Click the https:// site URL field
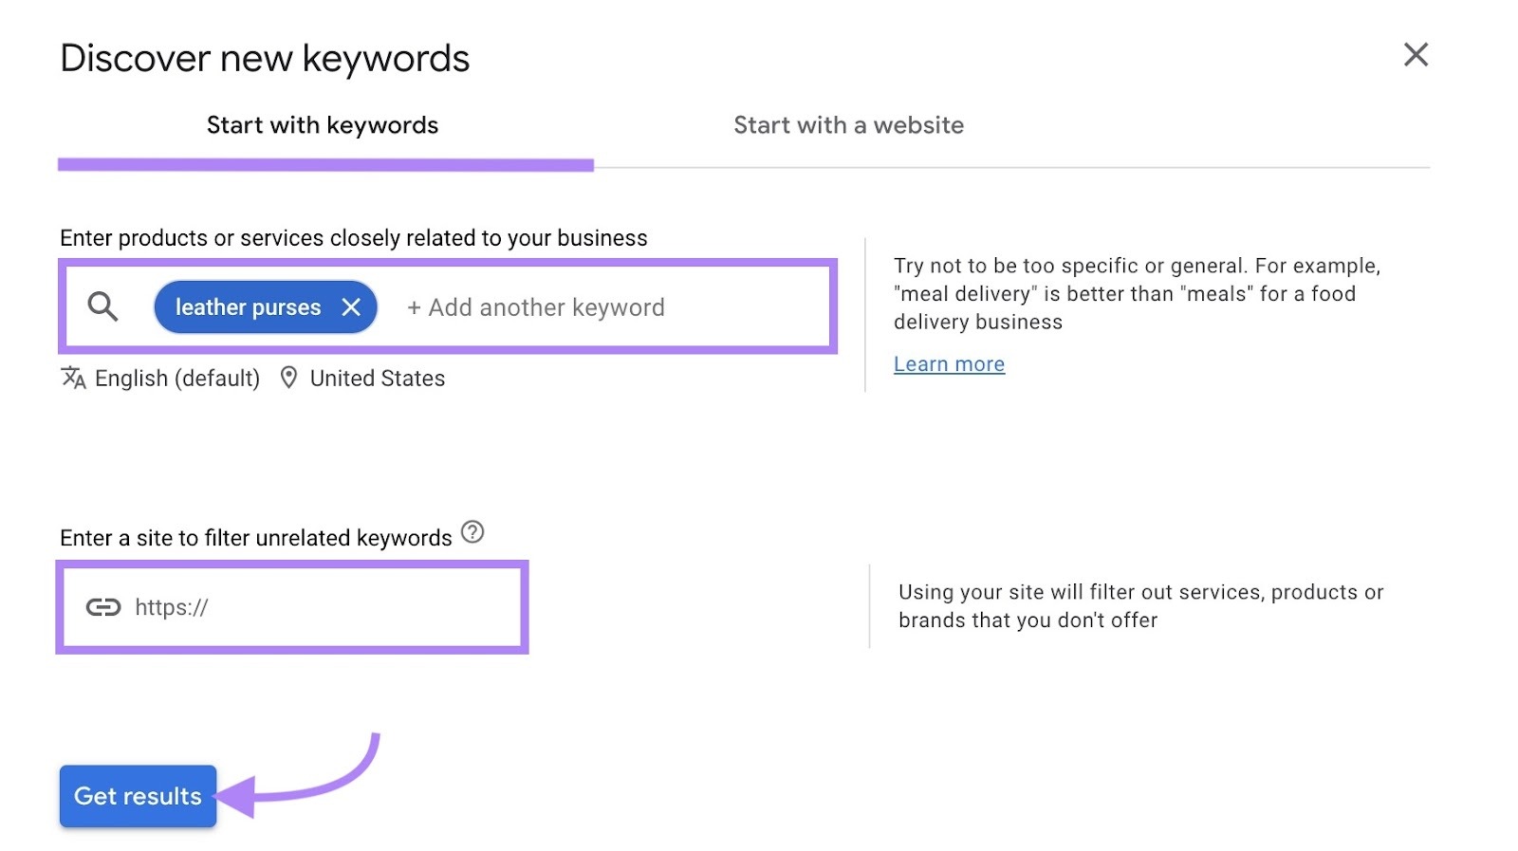The image size is (1518, 851). pos(285,607)
